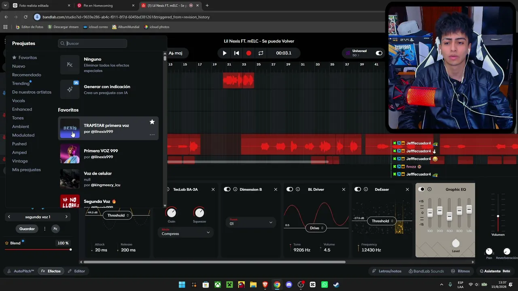Switch to the Efectos tab
This screenshot has height=291, width=518.
[x=51, y=271]
